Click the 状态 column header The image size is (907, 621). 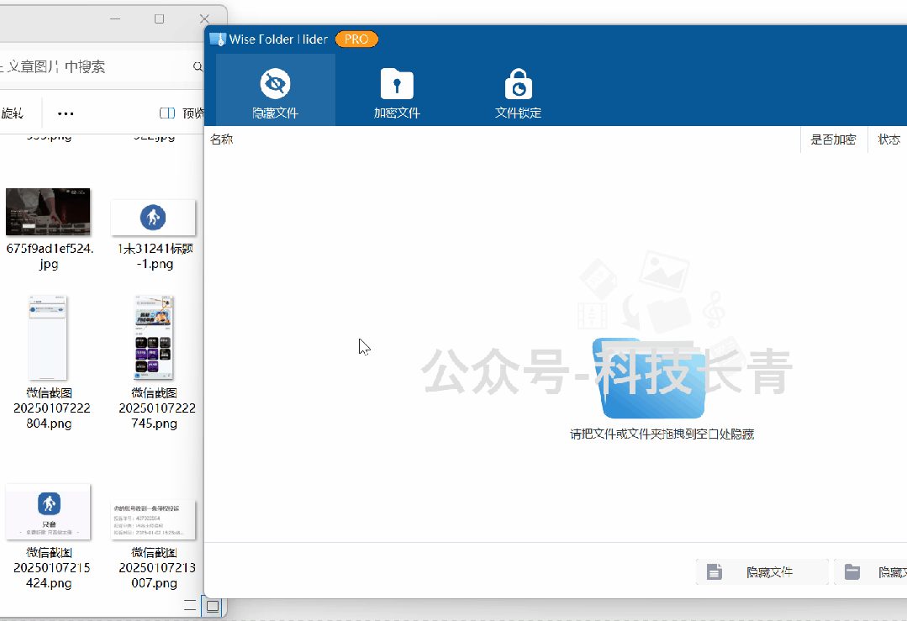[x=889, y=139]
